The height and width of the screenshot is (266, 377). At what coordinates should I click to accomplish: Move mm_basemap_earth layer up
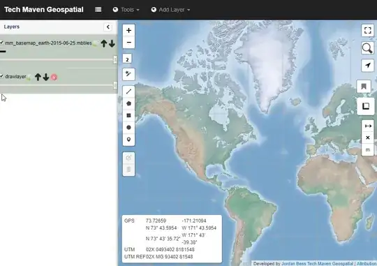(104, 43)
